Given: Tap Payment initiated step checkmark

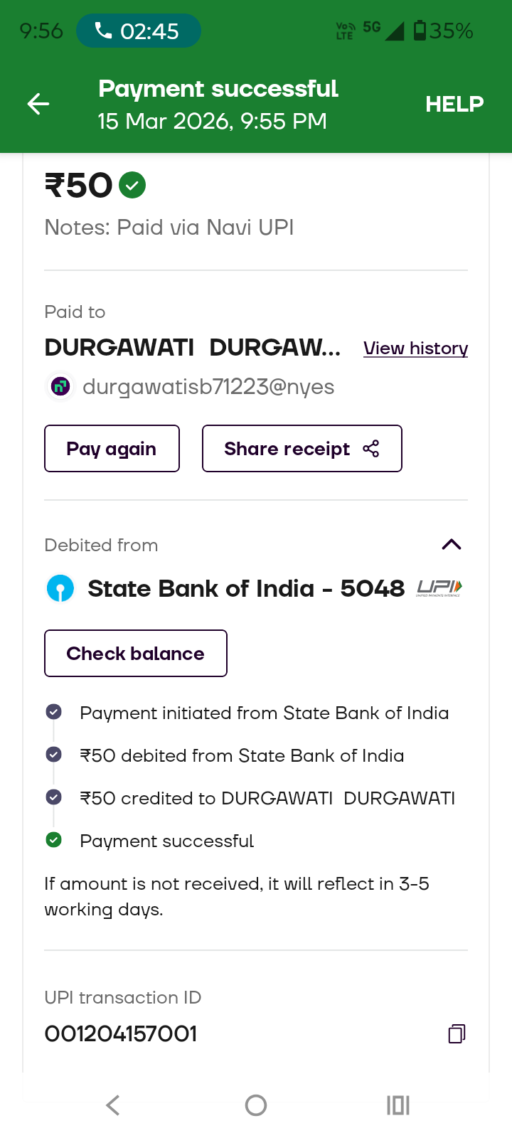Looking at the screenshot, I should (53, 712).
